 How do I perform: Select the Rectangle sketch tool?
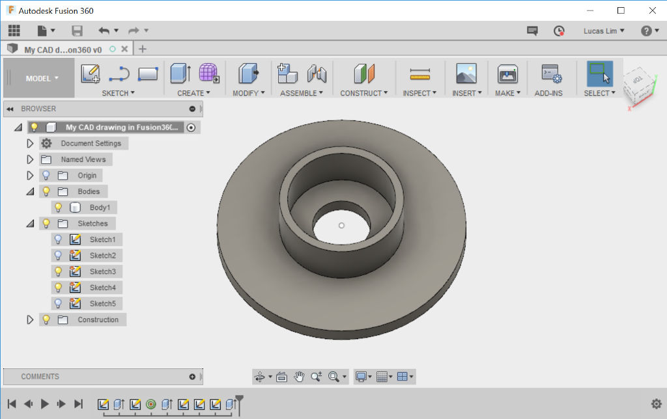(148, 74)
